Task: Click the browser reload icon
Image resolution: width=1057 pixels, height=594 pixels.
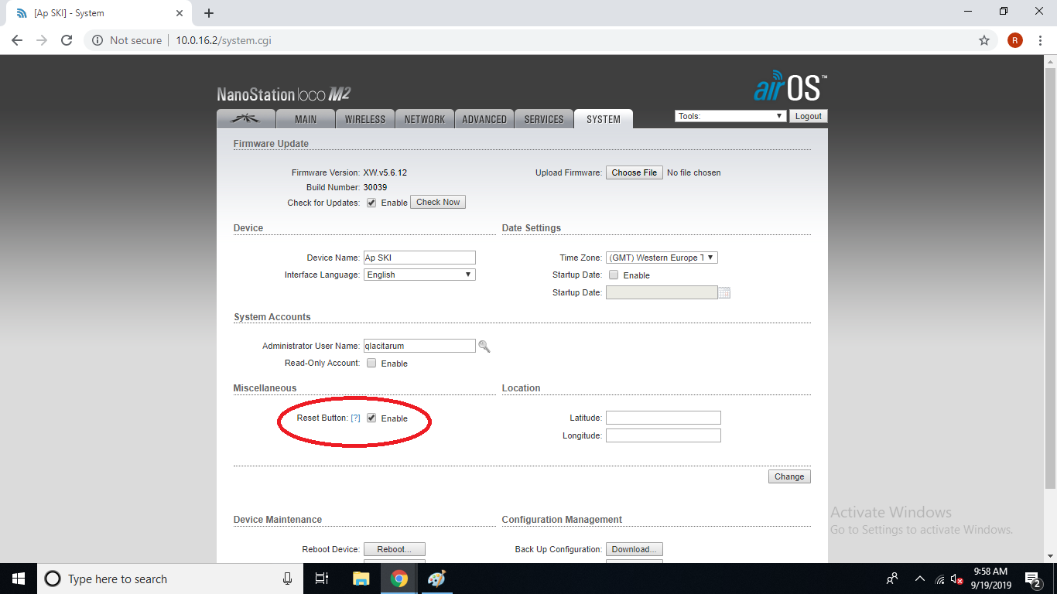Action: tap(66, 40)
